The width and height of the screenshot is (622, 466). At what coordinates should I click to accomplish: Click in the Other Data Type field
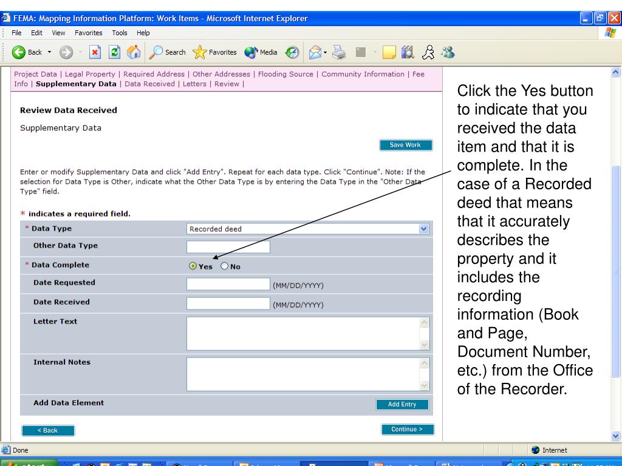coord(228,247)
